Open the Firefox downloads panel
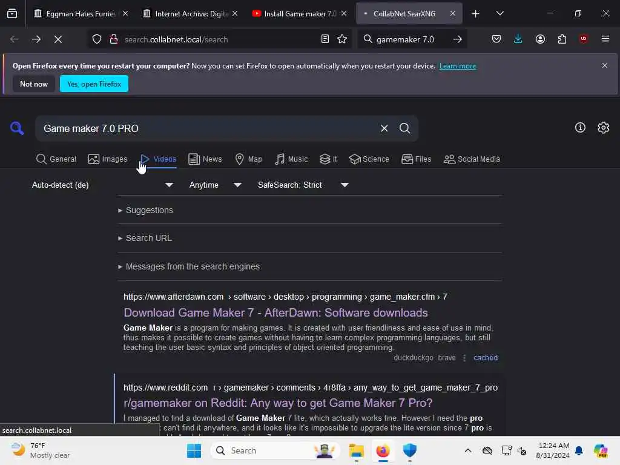This screenshot has width=620, height=465. pos(518,39)
